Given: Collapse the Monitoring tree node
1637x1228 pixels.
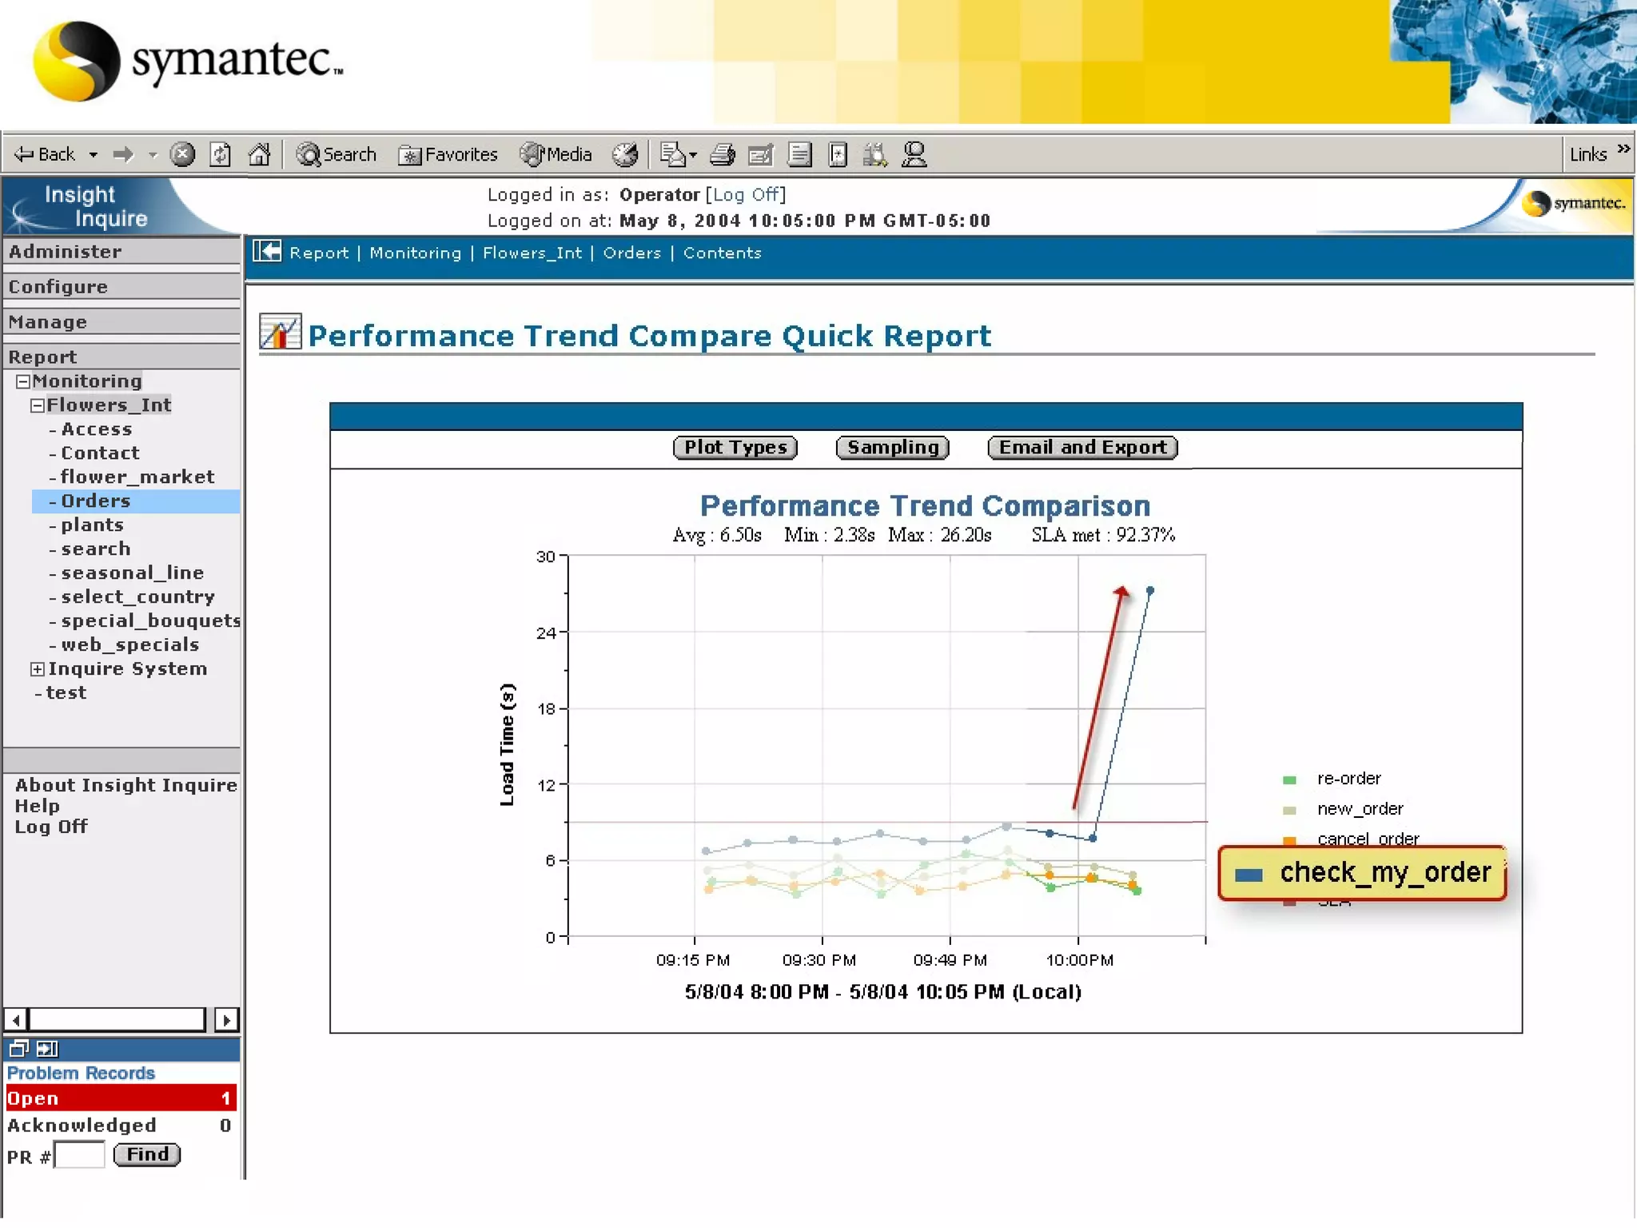Looking at the screenshot, I should click(x=23, y=381).
